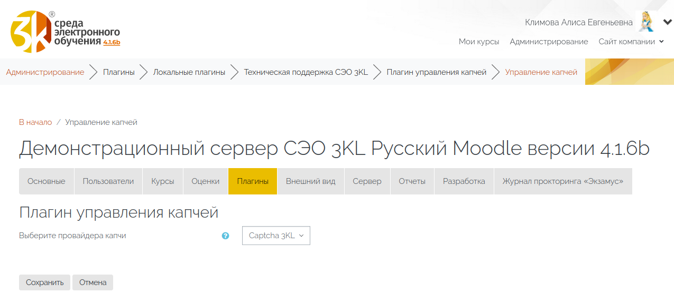Expand the user menu arrow by the avatar
Image resolution: width=674 pixels, height=293 pixels.
tap(667, 22)
